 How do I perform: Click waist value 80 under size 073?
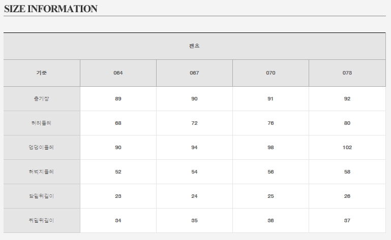(x=347, y=123)
